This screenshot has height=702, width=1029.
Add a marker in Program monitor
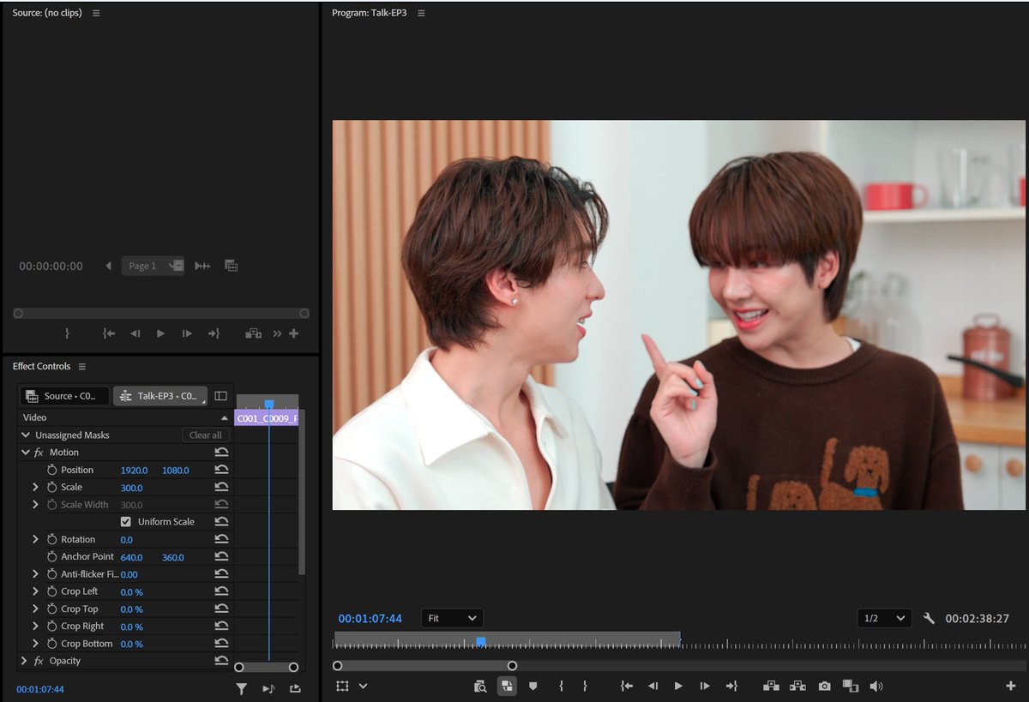click(533, 687)
